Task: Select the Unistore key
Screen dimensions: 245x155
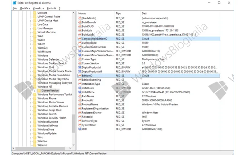Action: click(x=42, y=13)
